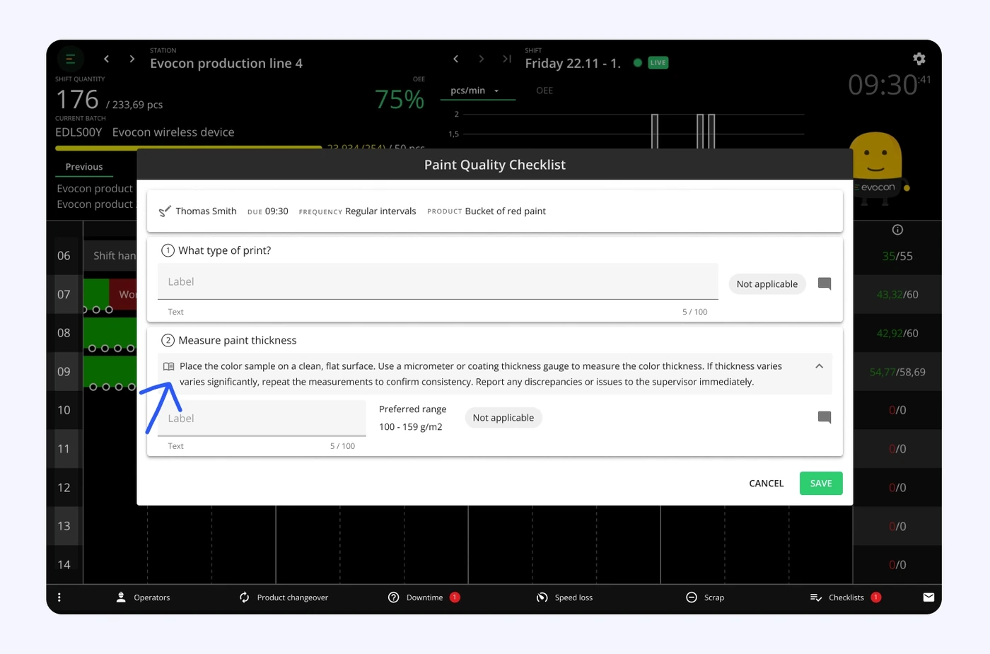Open the three-dot more menu

point(59,597)
